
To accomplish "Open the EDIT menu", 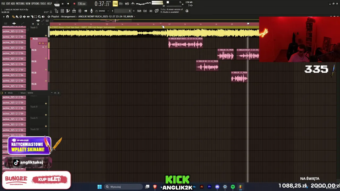I will [8, 4].
